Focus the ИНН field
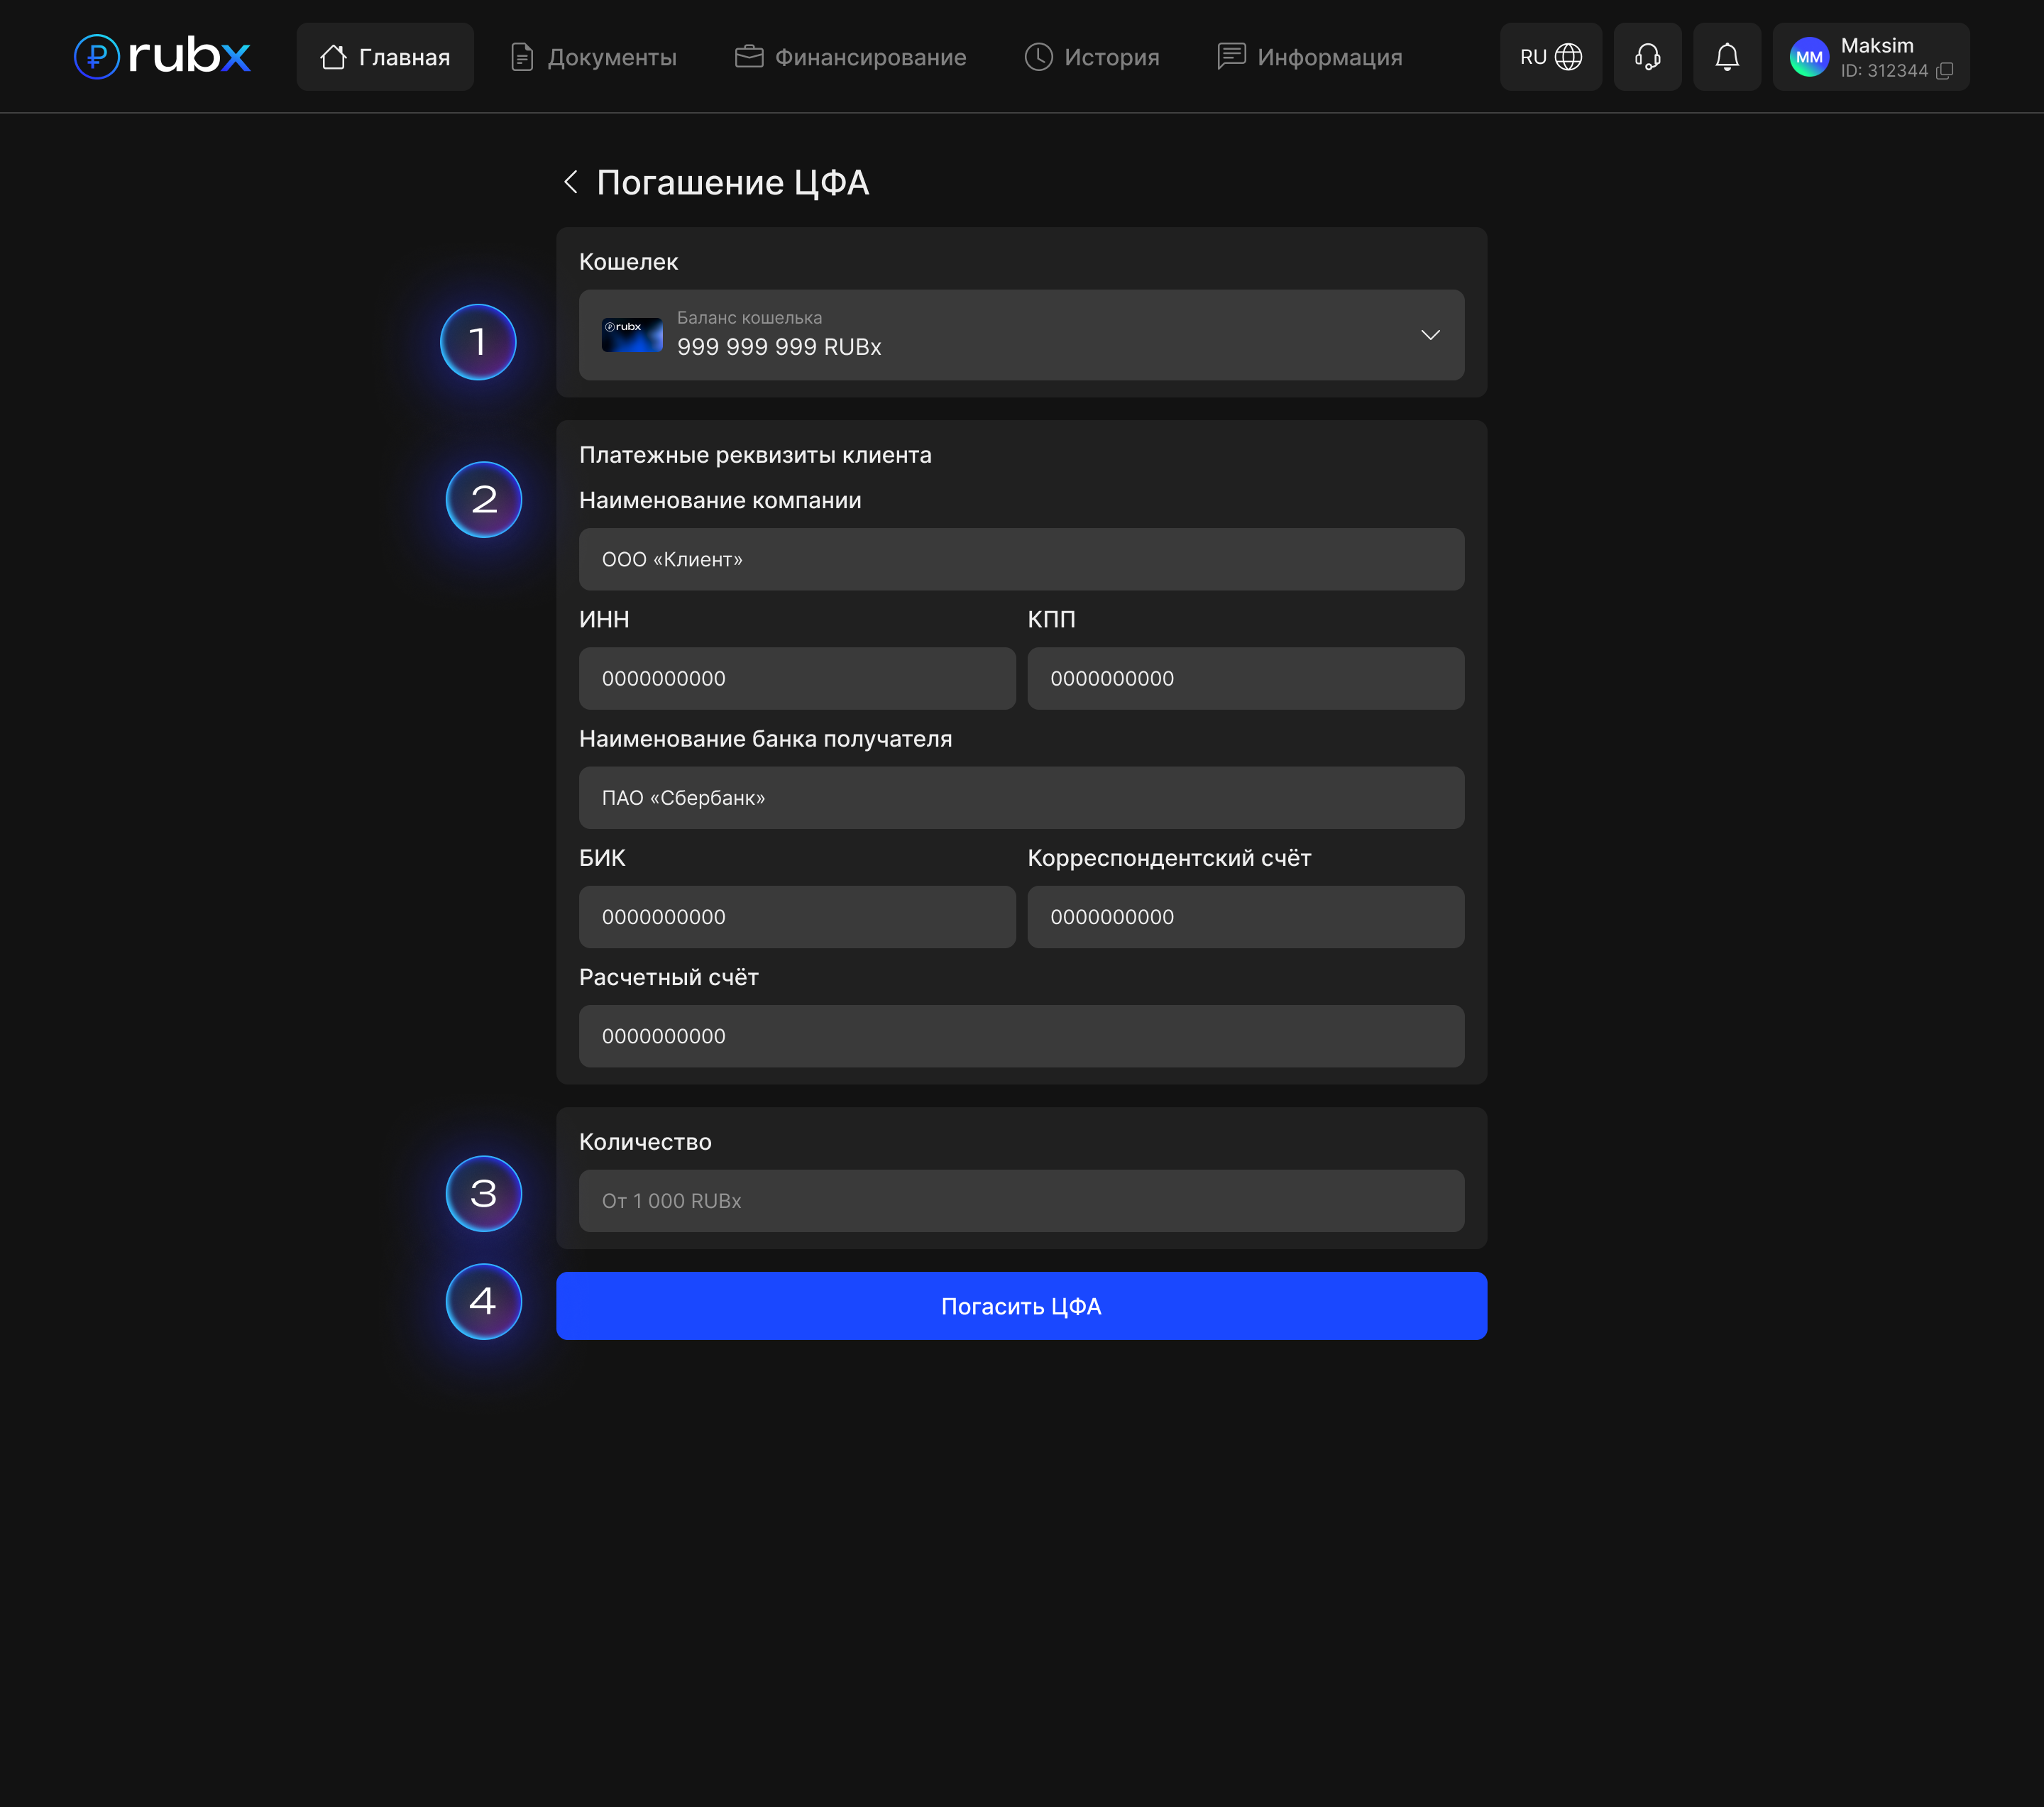Image resolution: width=2044 pixels, height=1807 pixels. click(797, 678)
